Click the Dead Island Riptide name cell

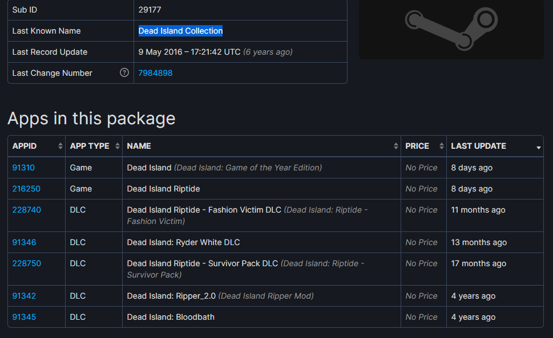point(163,189)
